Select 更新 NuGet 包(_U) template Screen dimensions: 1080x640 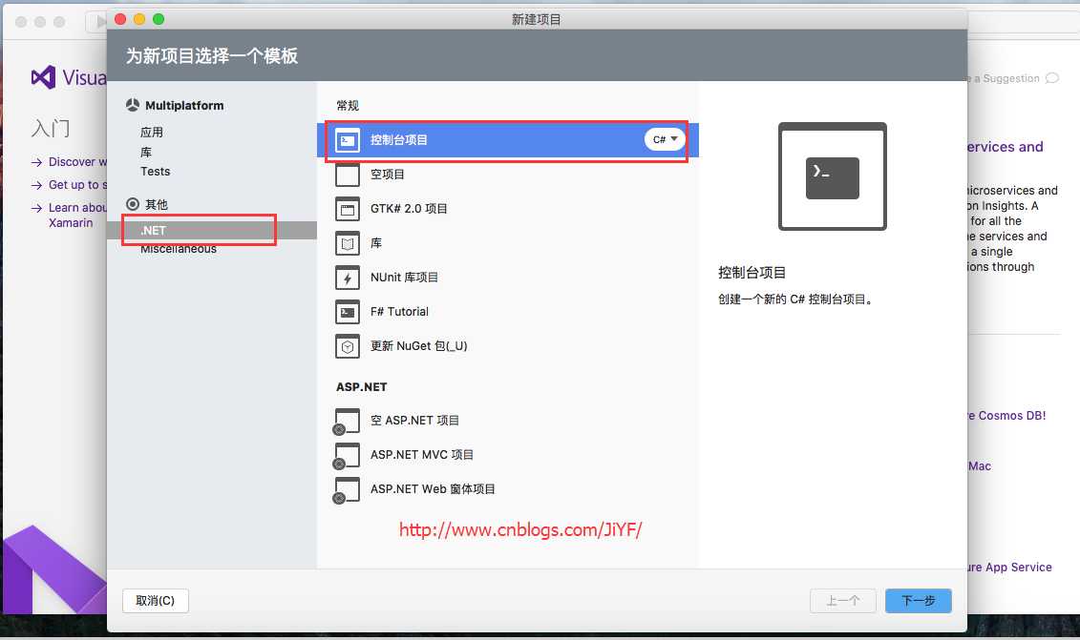pyautogui.click(x=508, y=347)
